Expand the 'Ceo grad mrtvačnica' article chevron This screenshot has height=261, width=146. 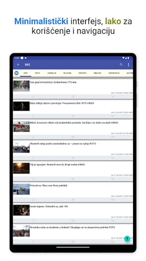pos(113,96)
